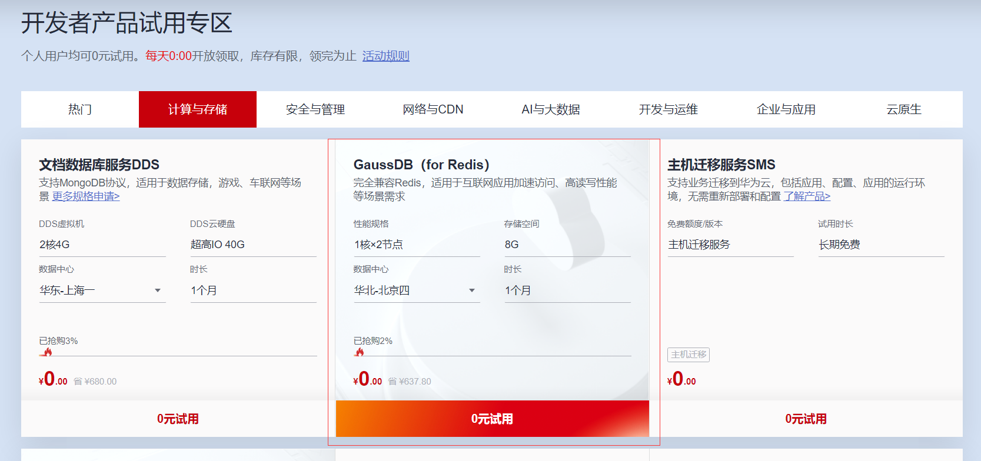Click the 主机迁移 tag label
Screen dimensions: 981x461
point(689,355)
